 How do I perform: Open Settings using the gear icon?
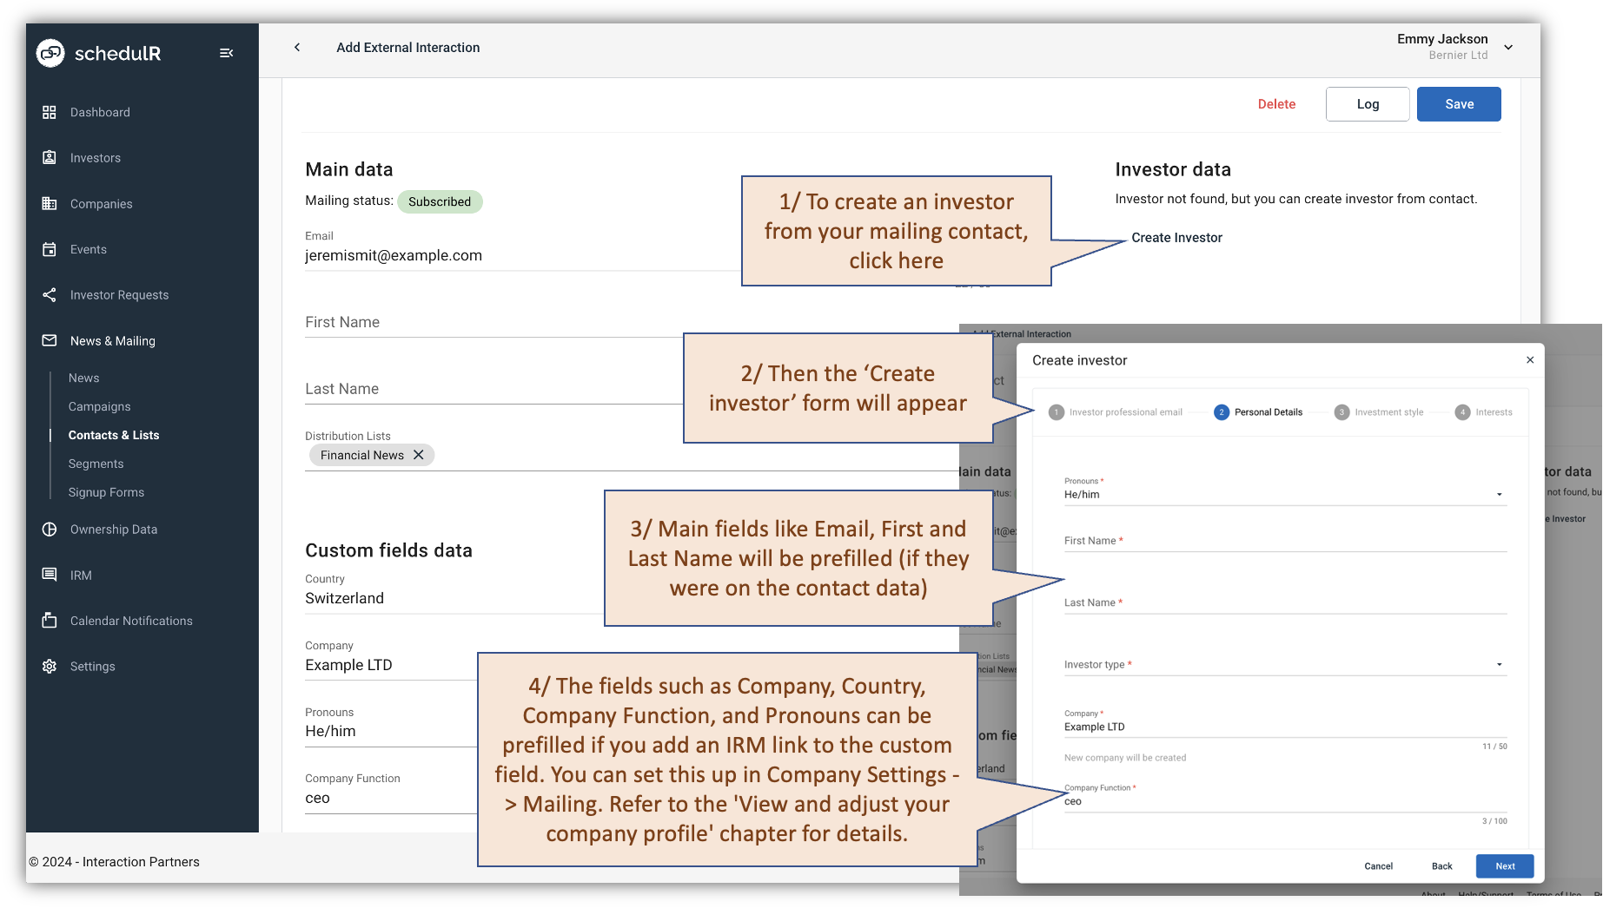pos(50,666)
